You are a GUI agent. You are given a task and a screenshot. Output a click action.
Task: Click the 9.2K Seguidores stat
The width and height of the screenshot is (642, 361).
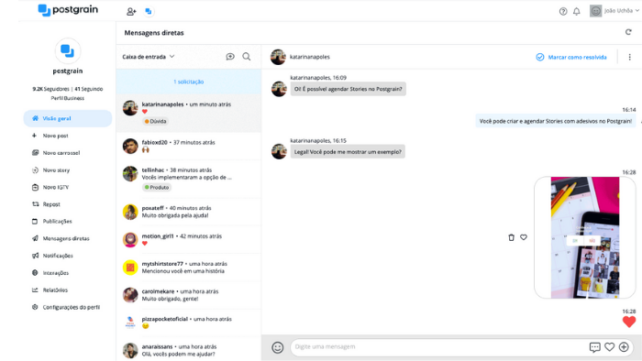pyautogui.click(x=50, y=89)
